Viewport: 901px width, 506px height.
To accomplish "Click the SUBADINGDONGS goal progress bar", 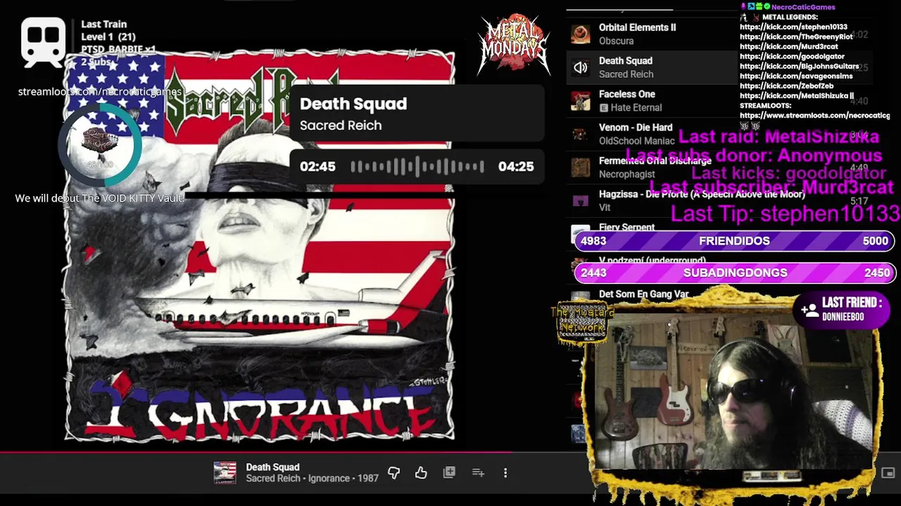I will pyautogui.click(x=735, y=273).
